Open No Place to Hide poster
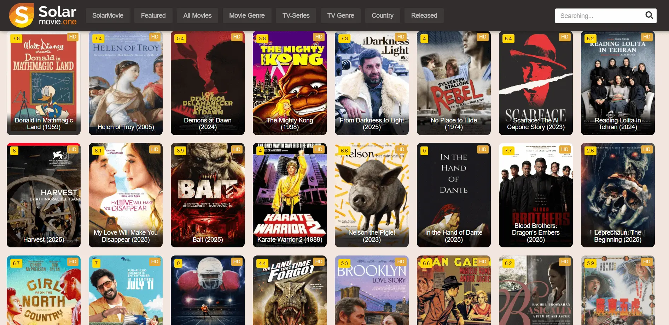669x325 pixels. pyautogui.click(x=454, y=83)
